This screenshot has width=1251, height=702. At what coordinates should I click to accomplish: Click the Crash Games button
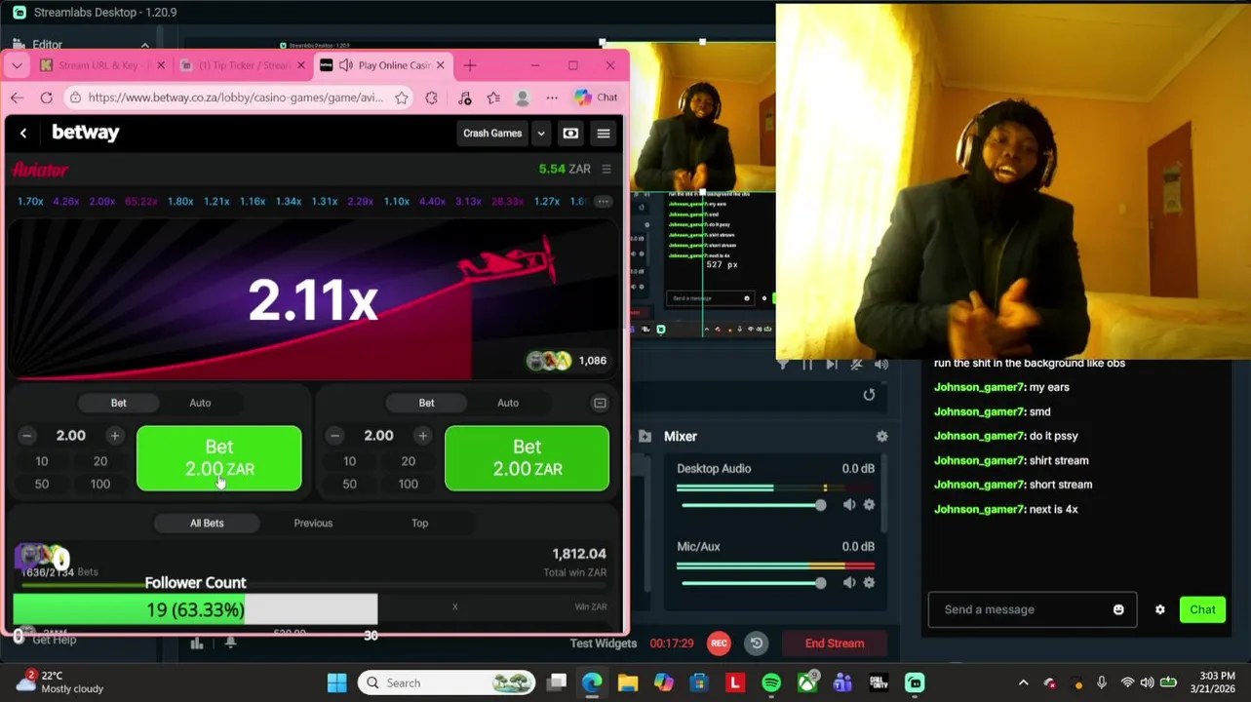[492, 134]
